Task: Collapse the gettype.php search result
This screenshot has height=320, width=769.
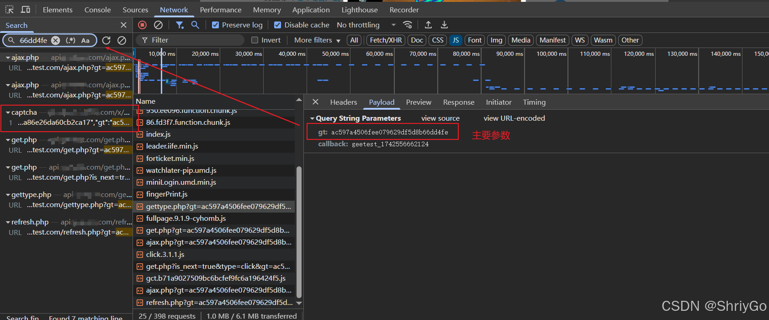Action: coord(8,195)
